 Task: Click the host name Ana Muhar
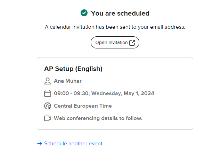click(68, 81)
